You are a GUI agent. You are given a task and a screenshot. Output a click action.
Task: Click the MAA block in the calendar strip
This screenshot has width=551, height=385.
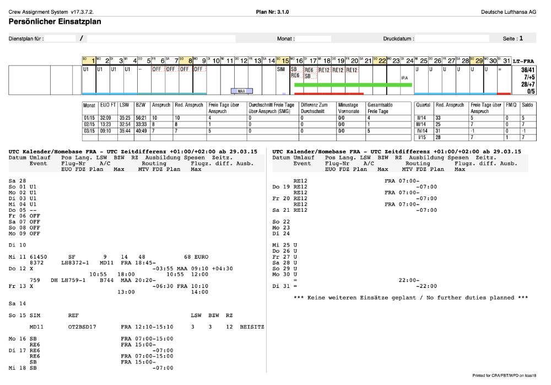click(x=241, y=91)
